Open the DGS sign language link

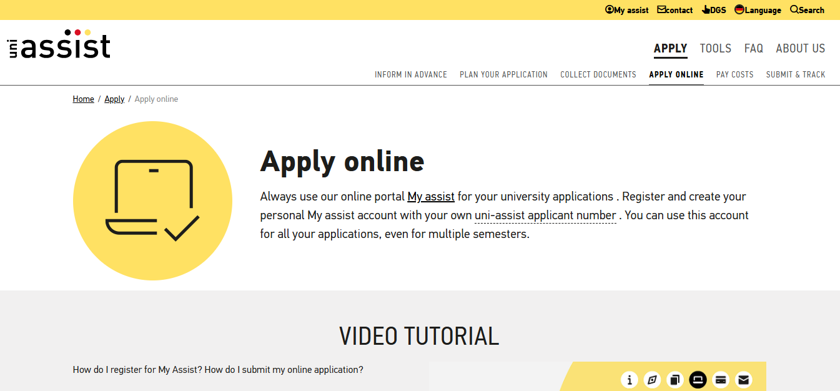point(714,10)
